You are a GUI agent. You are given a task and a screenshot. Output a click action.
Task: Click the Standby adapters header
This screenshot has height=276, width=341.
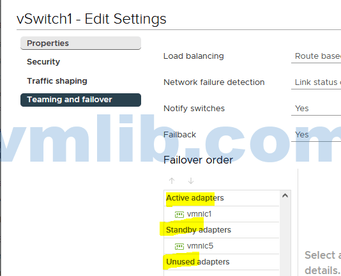pyautogui.click(x=199, y=230)
